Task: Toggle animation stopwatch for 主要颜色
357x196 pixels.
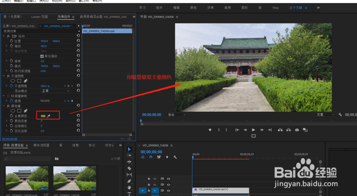Action: (11, 116)
